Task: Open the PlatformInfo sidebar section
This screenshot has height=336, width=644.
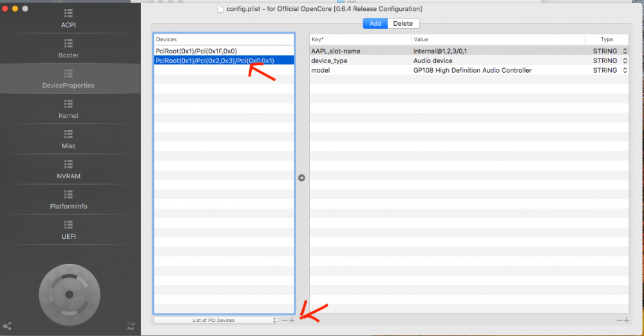Action: (x=69, y=200)
